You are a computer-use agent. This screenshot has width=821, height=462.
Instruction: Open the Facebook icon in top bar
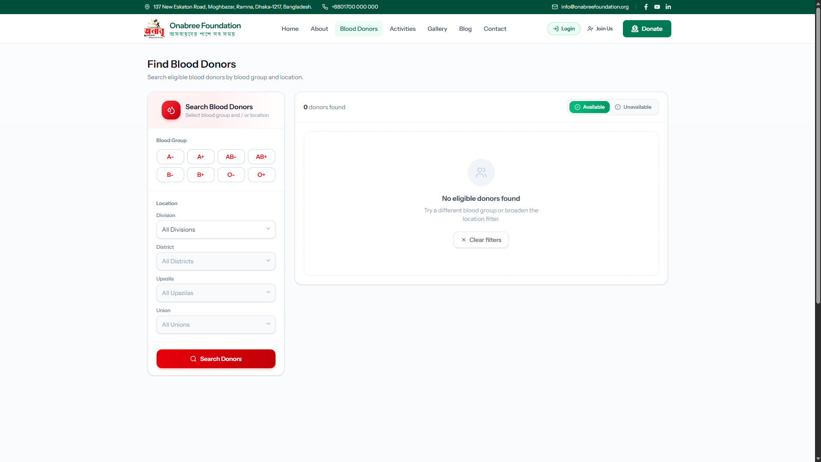(646, 7)
